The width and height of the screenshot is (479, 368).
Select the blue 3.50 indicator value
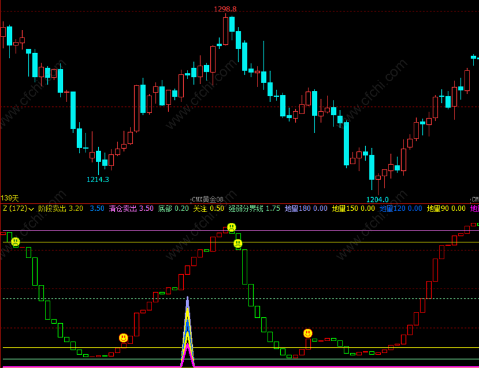[x=97, y=208]
